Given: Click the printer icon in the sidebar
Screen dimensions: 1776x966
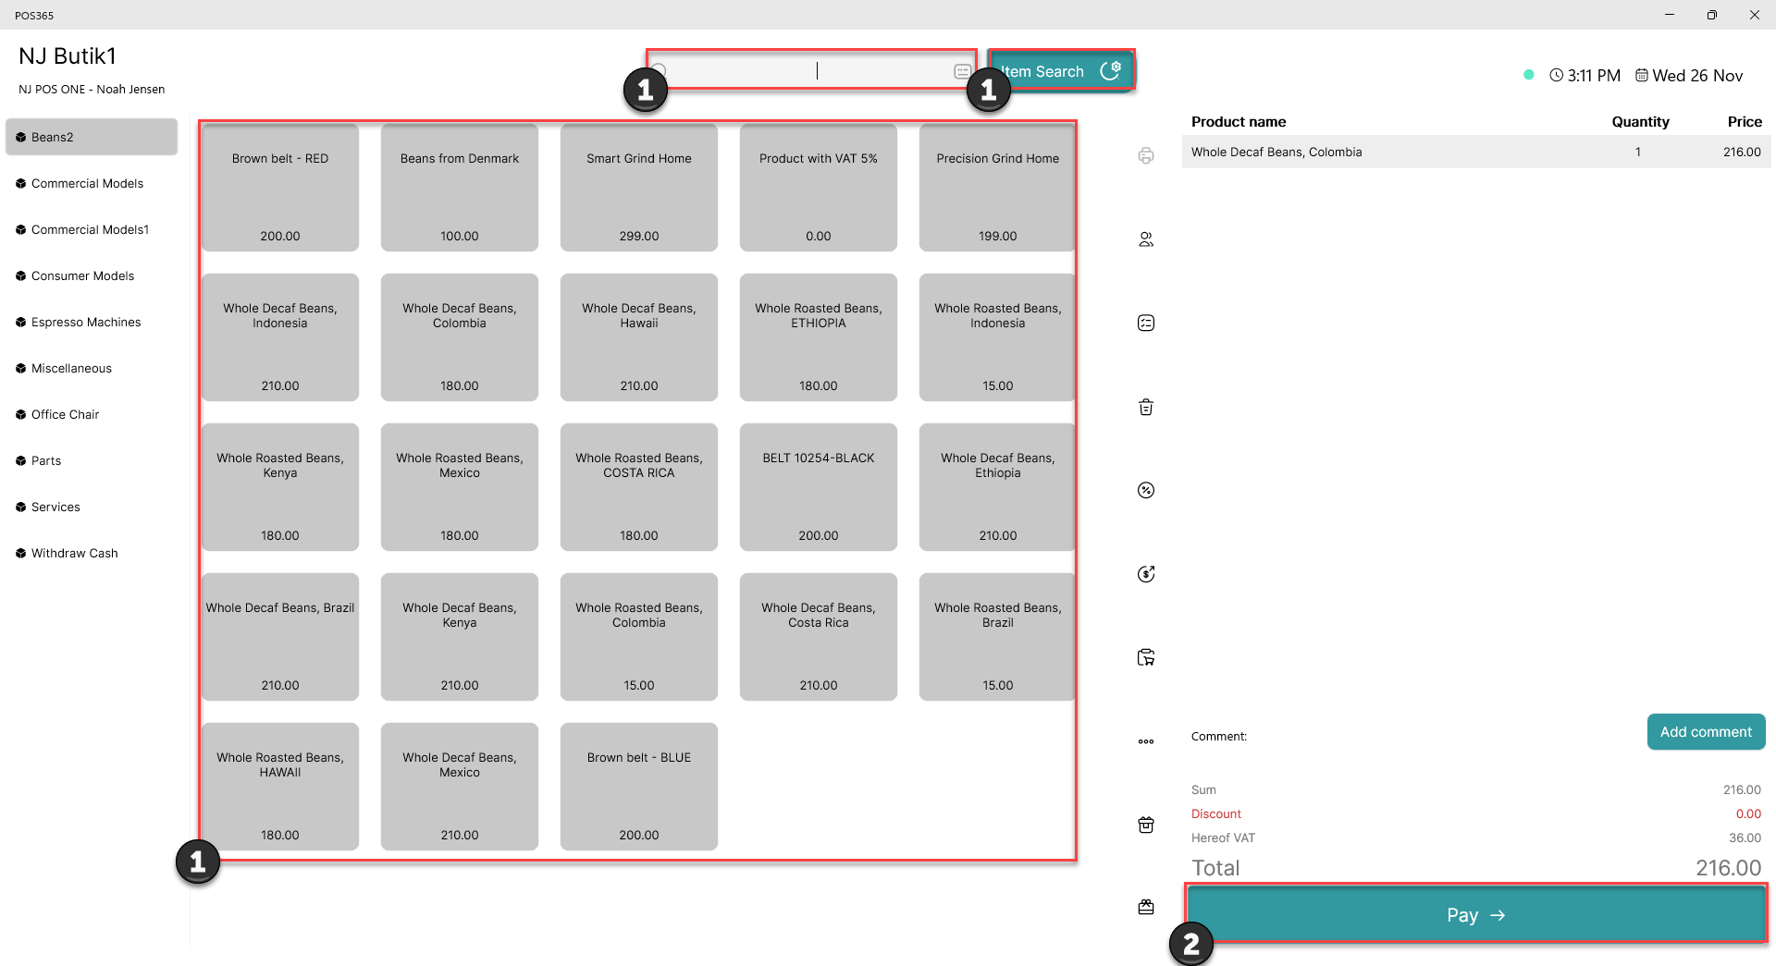Looking at the screenshot, I should pyautogui.click(x=1146, y=155).
